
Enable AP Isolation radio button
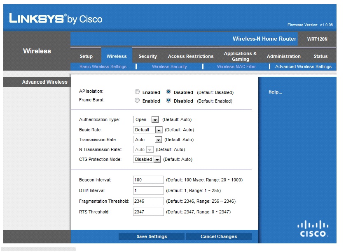(137, 92)
